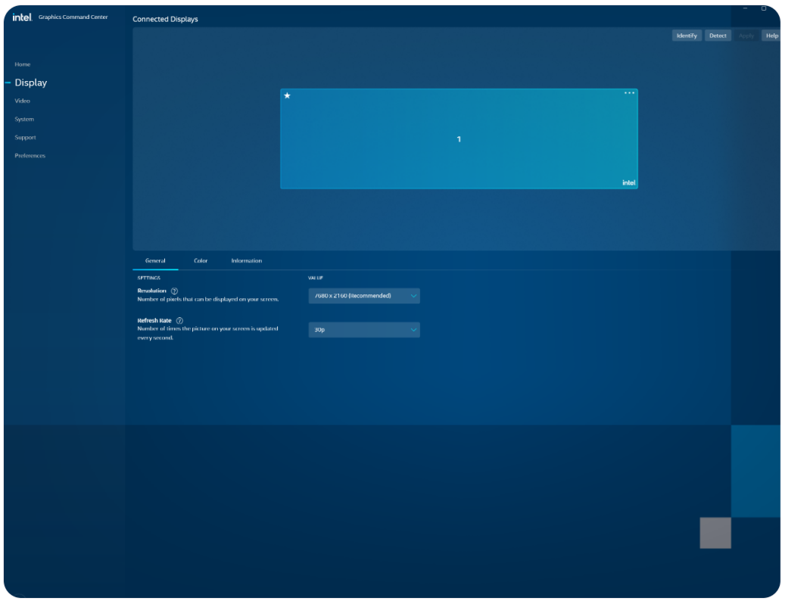Expand the Resolution dropdown
The image size is (785, 604).
coord(364,296)
